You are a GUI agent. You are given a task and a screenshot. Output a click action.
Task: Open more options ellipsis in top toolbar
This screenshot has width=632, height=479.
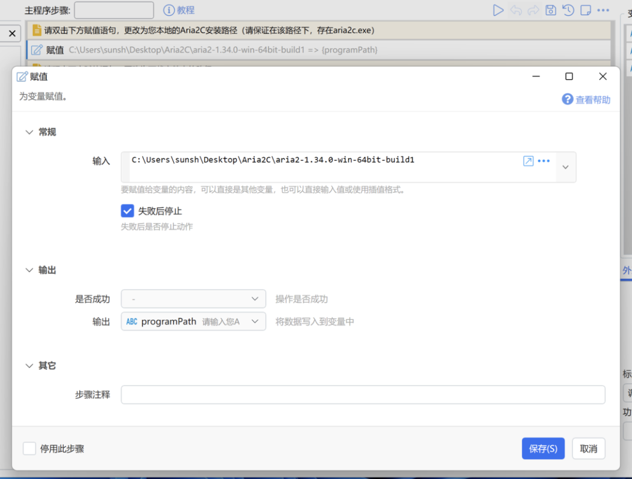[x=603, y=10]
